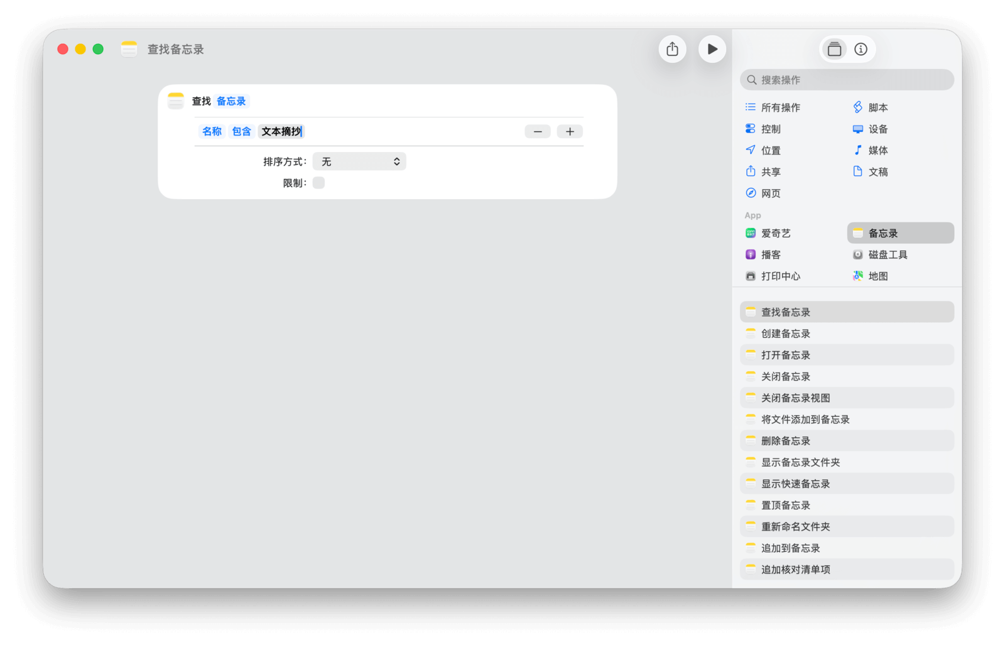Viewport: 1005px width, 645px height.
Task: Enable the 限制 checkbox
Action: [318, 183]
